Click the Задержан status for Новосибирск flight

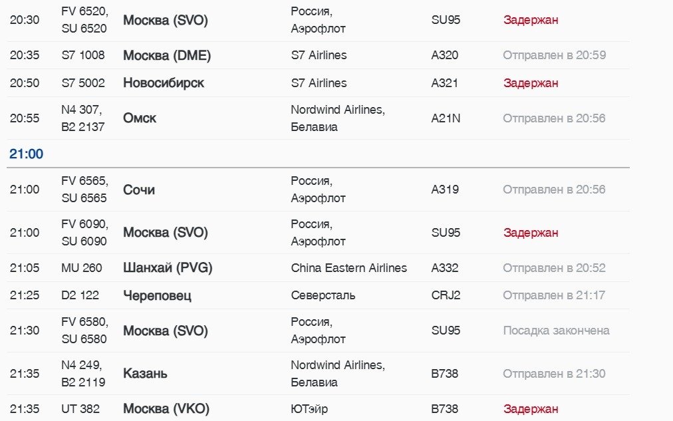pos(530,83)
